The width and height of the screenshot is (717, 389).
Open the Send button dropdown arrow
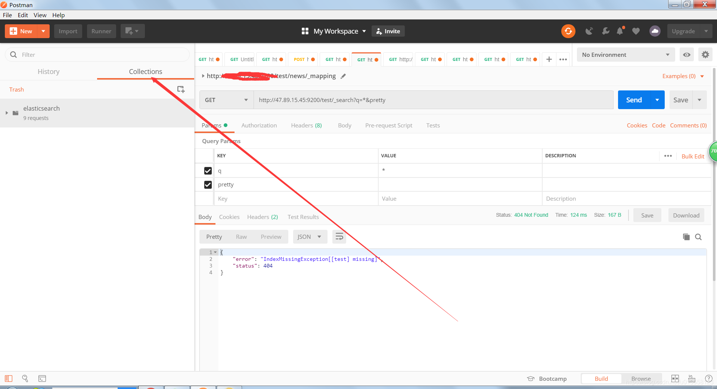(657, 100)
